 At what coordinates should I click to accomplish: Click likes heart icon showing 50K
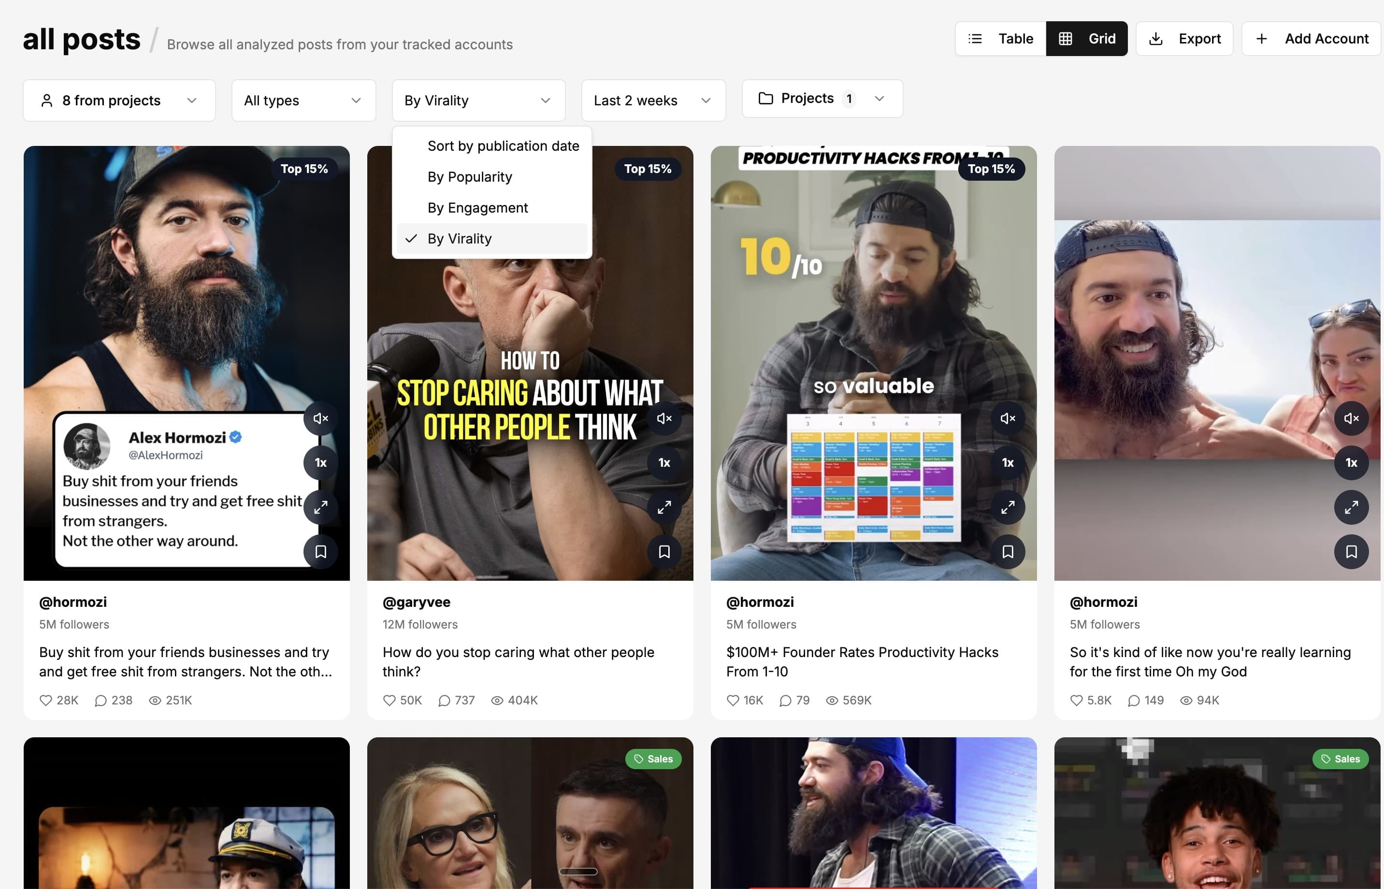(389, 700)
